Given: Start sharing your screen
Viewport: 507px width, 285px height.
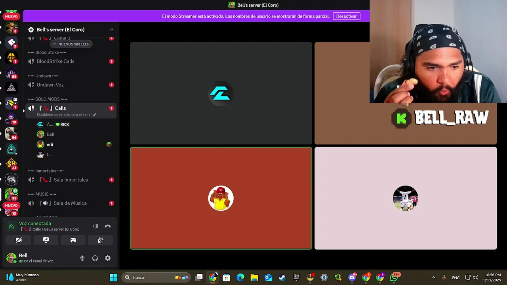Looking at the screenshot, I should [x=46, y=240].
